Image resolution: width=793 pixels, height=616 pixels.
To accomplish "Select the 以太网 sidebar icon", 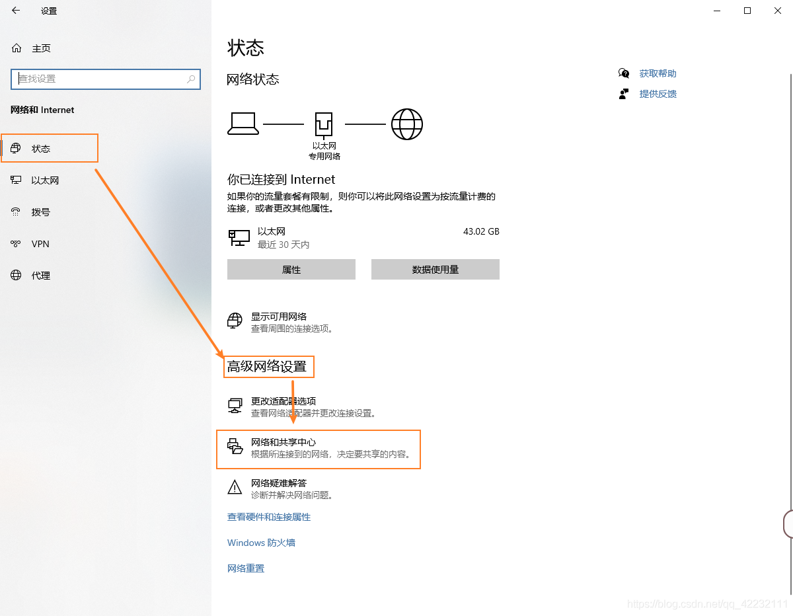I will click(x=17, y=180).
